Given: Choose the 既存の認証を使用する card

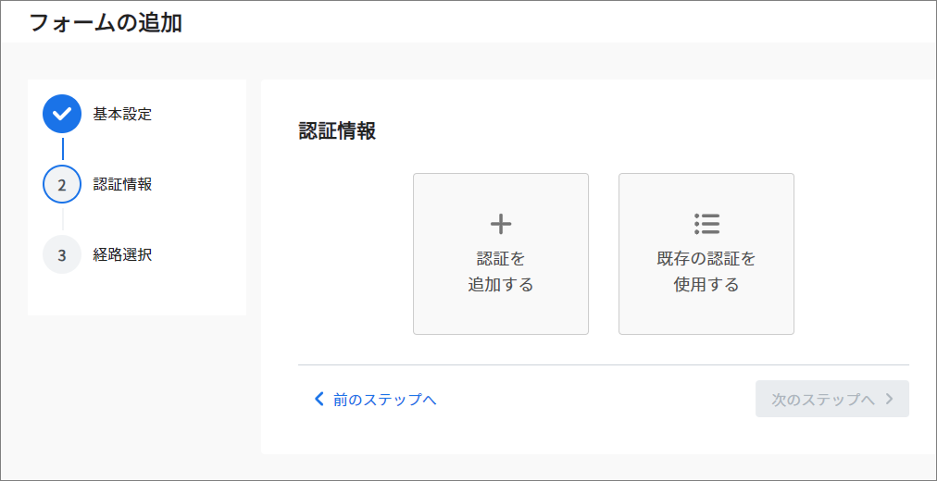Looking at the screenshot, I should pyautogui.click(x=706, y=254).
